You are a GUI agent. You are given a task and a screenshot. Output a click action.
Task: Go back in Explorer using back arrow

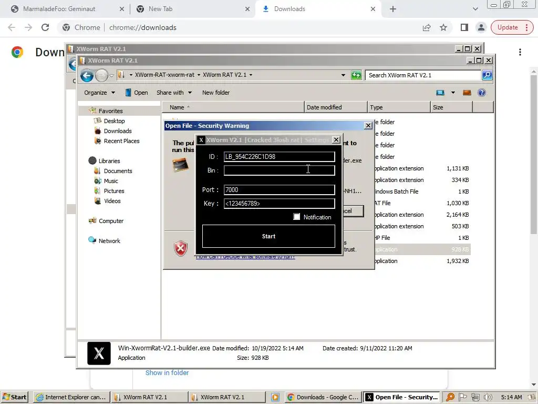pos(87,75)
